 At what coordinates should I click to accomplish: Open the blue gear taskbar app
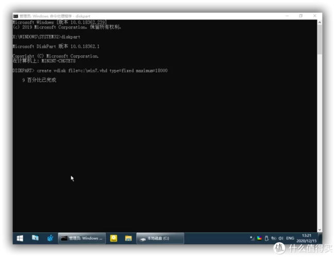[x=50, y=238]
